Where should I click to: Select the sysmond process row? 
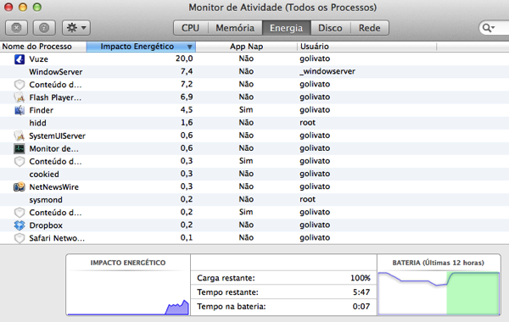pyautogui.click(x=255, y=200)
